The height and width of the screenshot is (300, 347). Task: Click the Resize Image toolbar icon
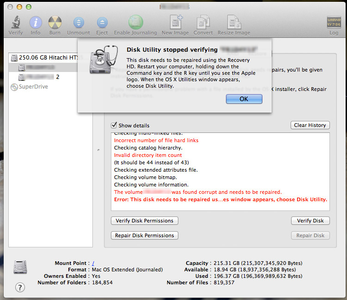tap(234, 22)
